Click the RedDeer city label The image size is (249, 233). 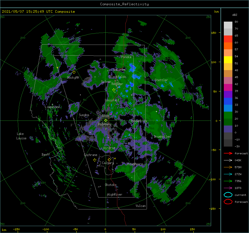[x=117, y=84]
